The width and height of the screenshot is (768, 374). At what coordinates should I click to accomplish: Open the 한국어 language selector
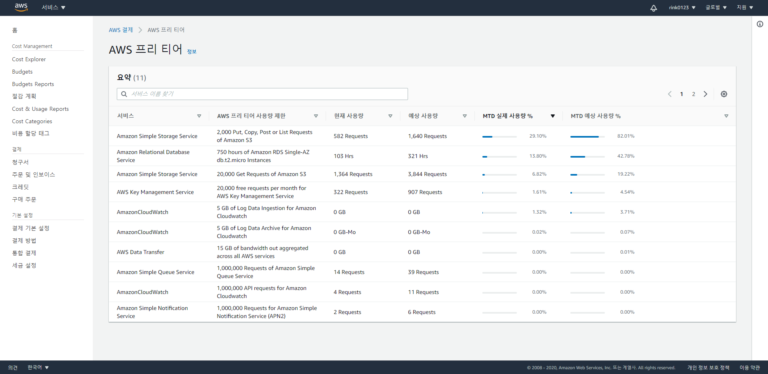tap(38, 367)
